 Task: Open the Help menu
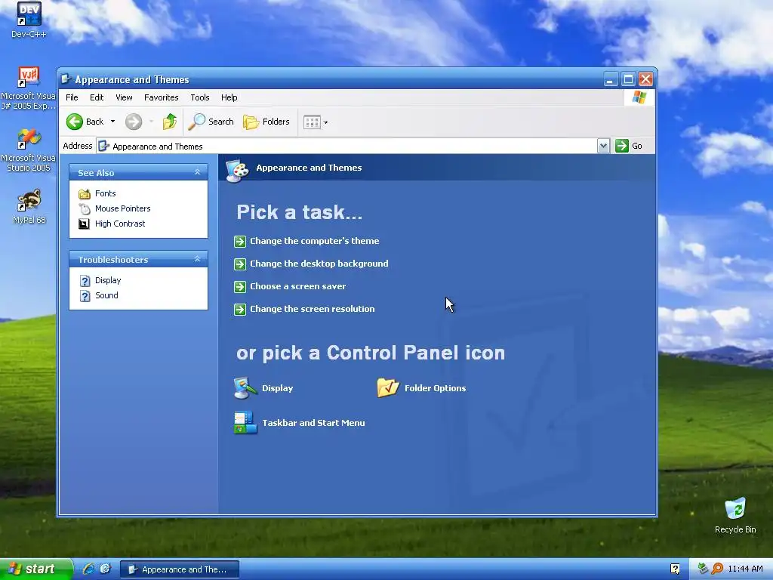[229, 97]
